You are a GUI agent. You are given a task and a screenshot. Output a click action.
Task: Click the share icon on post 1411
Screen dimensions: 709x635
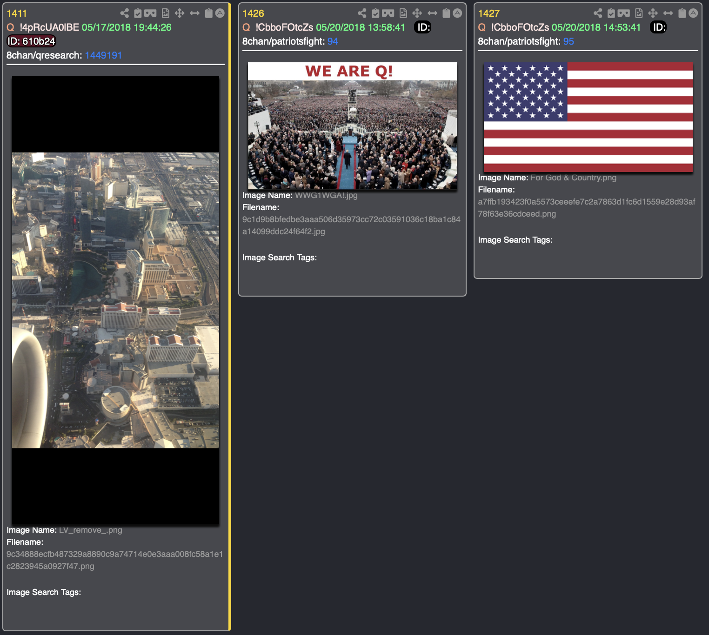point(124,13)
